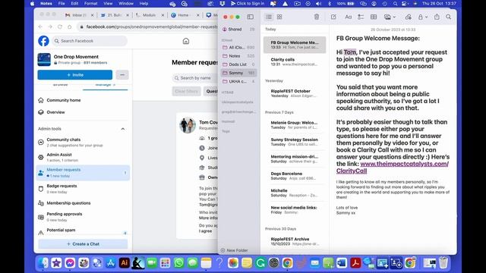Open Community home in Facebook sidebar
The image size is (486, 273).
point(82,100)
